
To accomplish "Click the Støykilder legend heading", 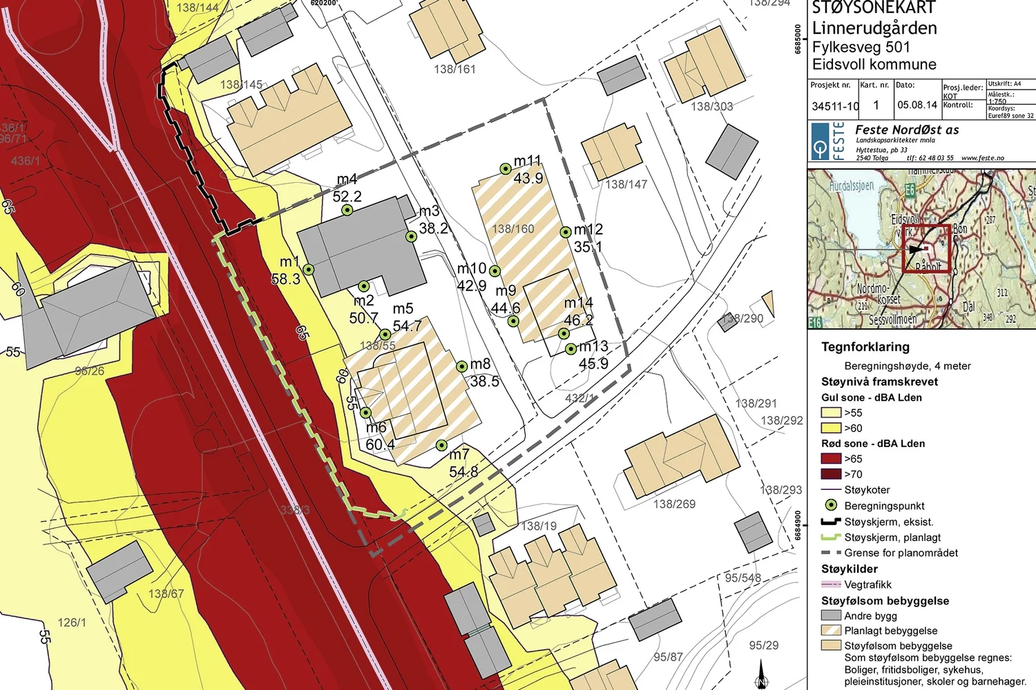I will (850, 569).
